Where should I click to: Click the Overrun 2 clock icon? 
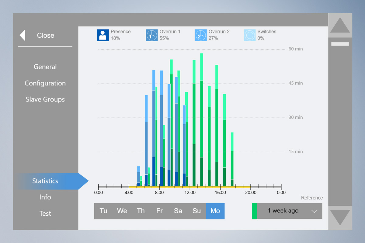click(201, 35)
